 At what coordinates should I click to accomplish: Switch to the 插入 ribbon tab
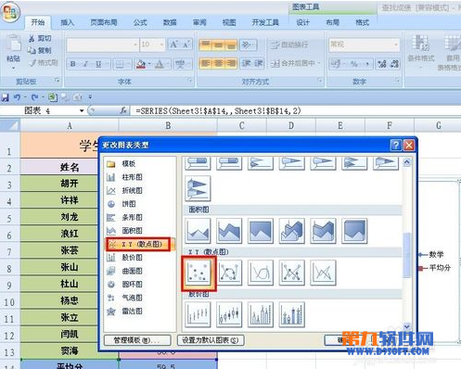68,22
